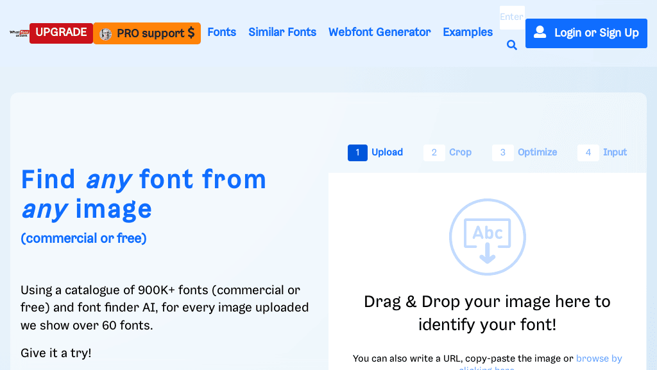Browse the Examples section
Image resolution: width=657 pixels, height=370 pixels.
click(468, 31)
